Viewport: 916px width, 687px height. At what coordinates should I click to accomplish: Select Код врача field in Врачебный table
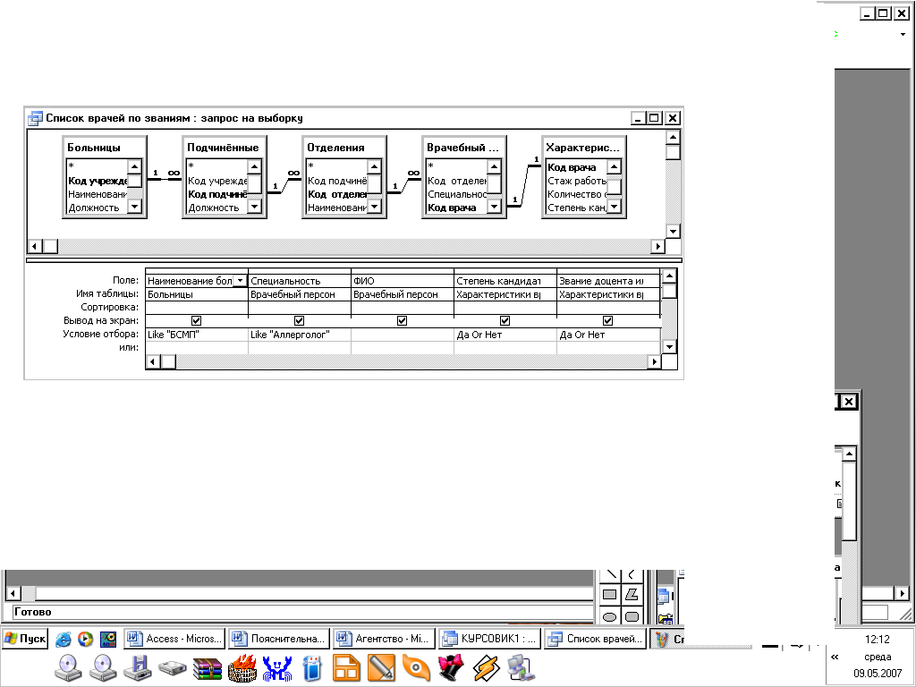pos(456,208)
